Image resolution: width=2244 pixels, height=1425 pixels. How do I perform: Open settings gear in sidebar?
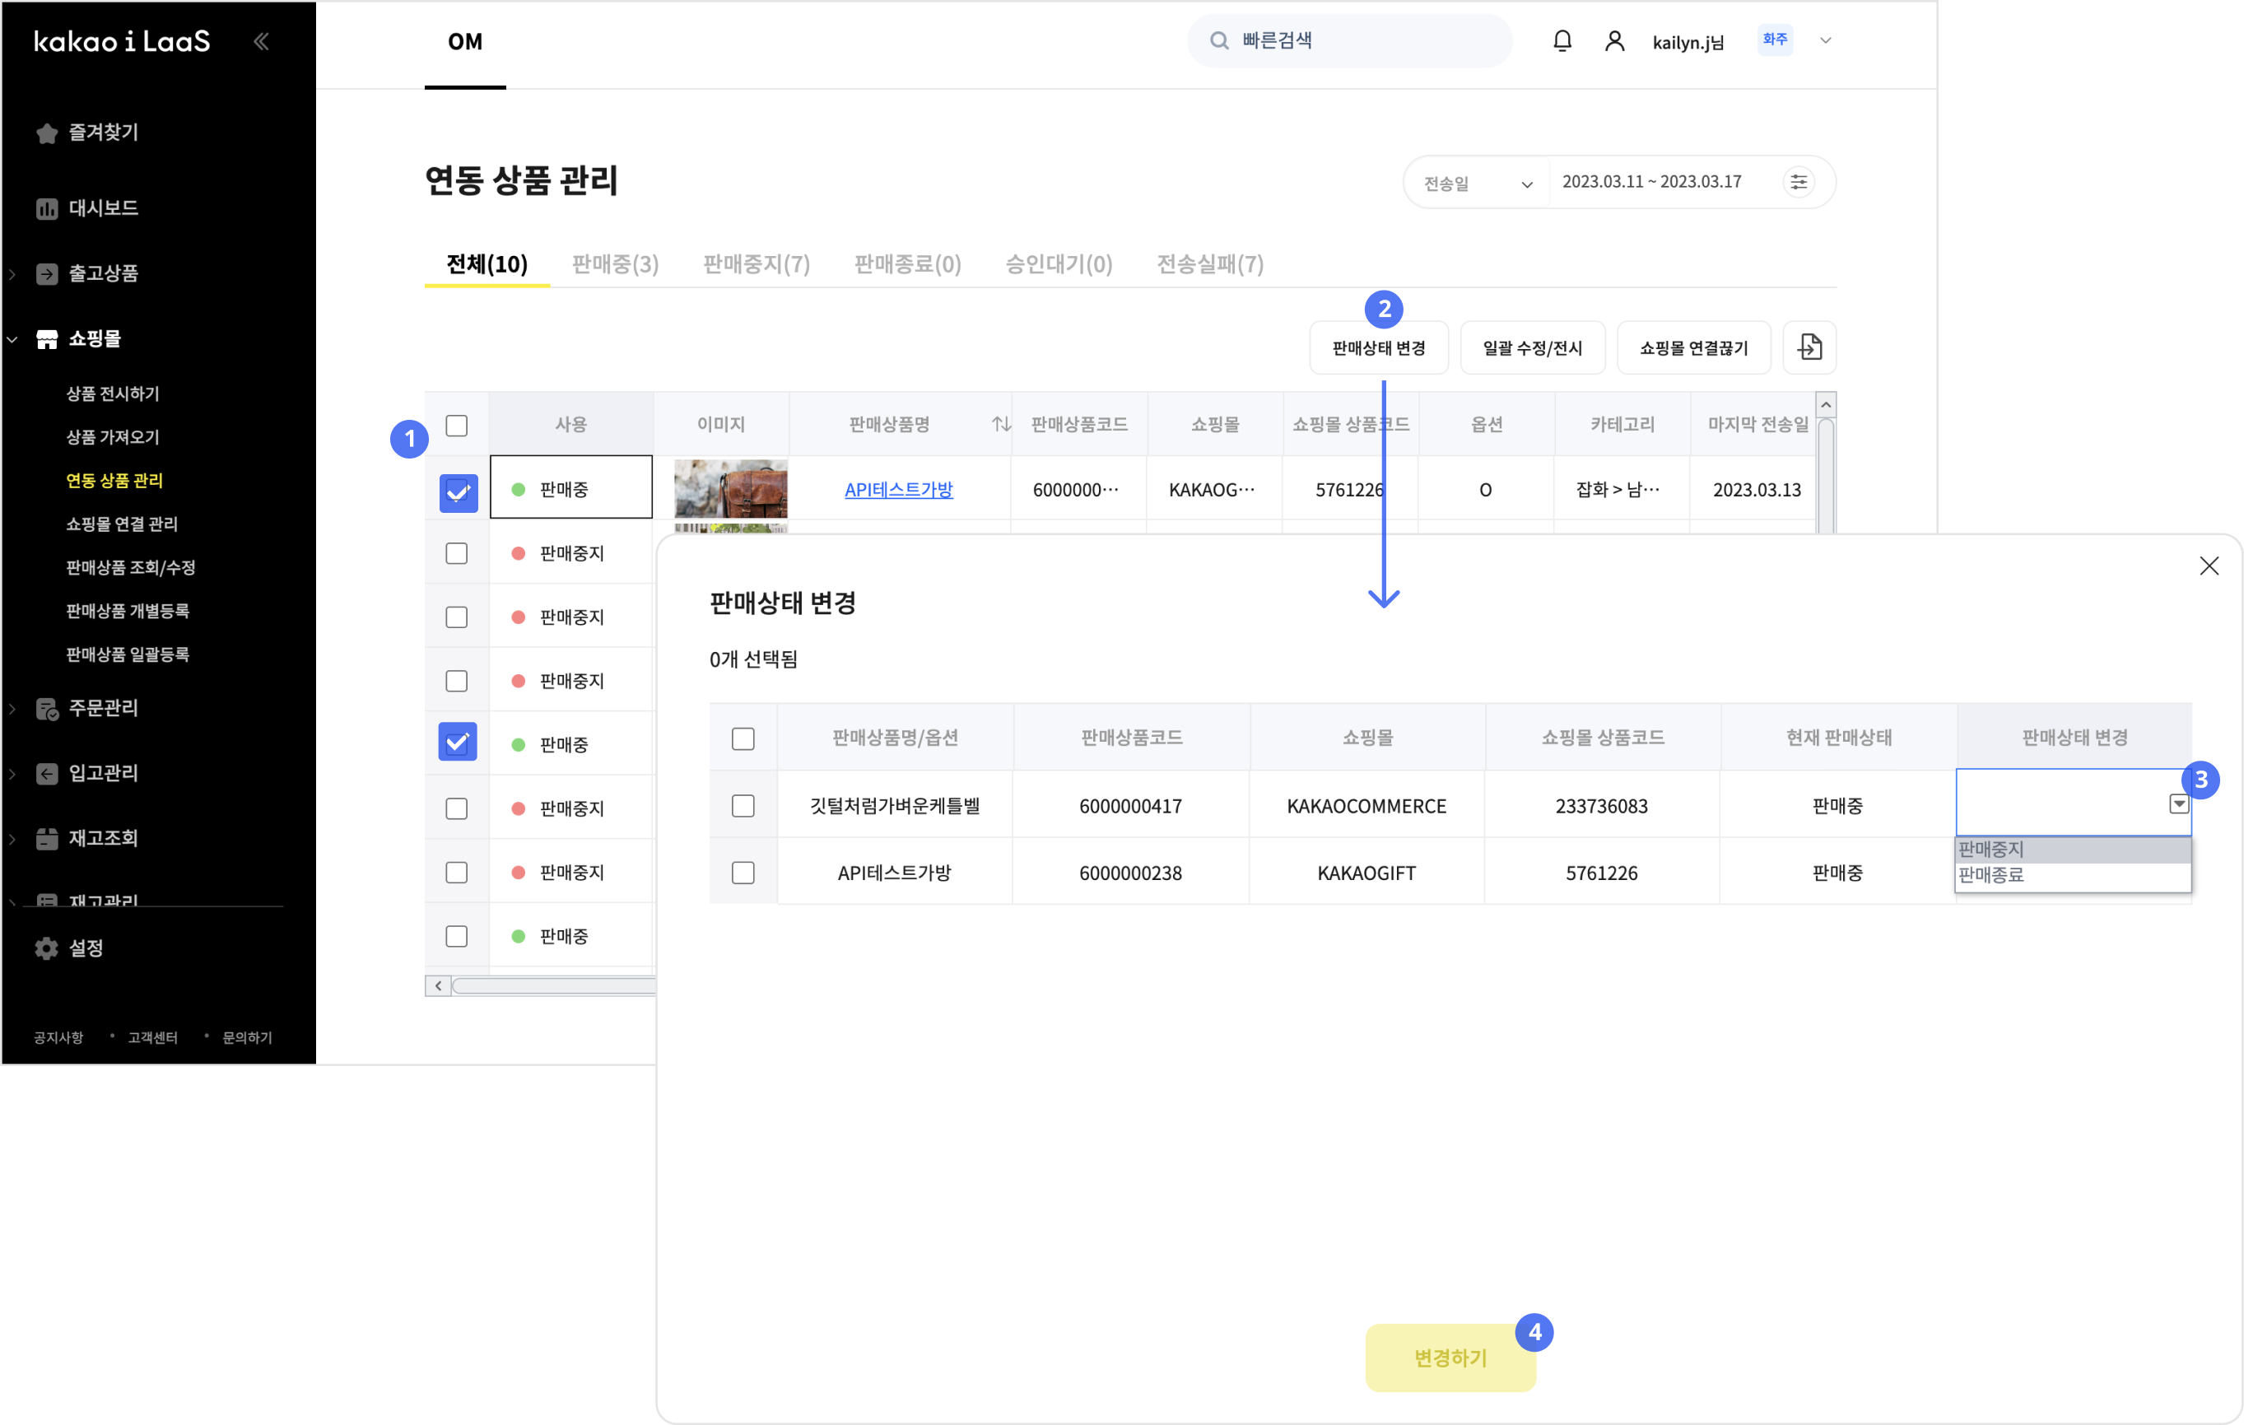click(47, 948)
